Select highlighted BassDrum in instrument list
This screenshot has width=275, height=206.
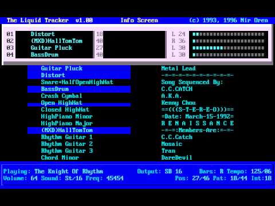(79, 89)
